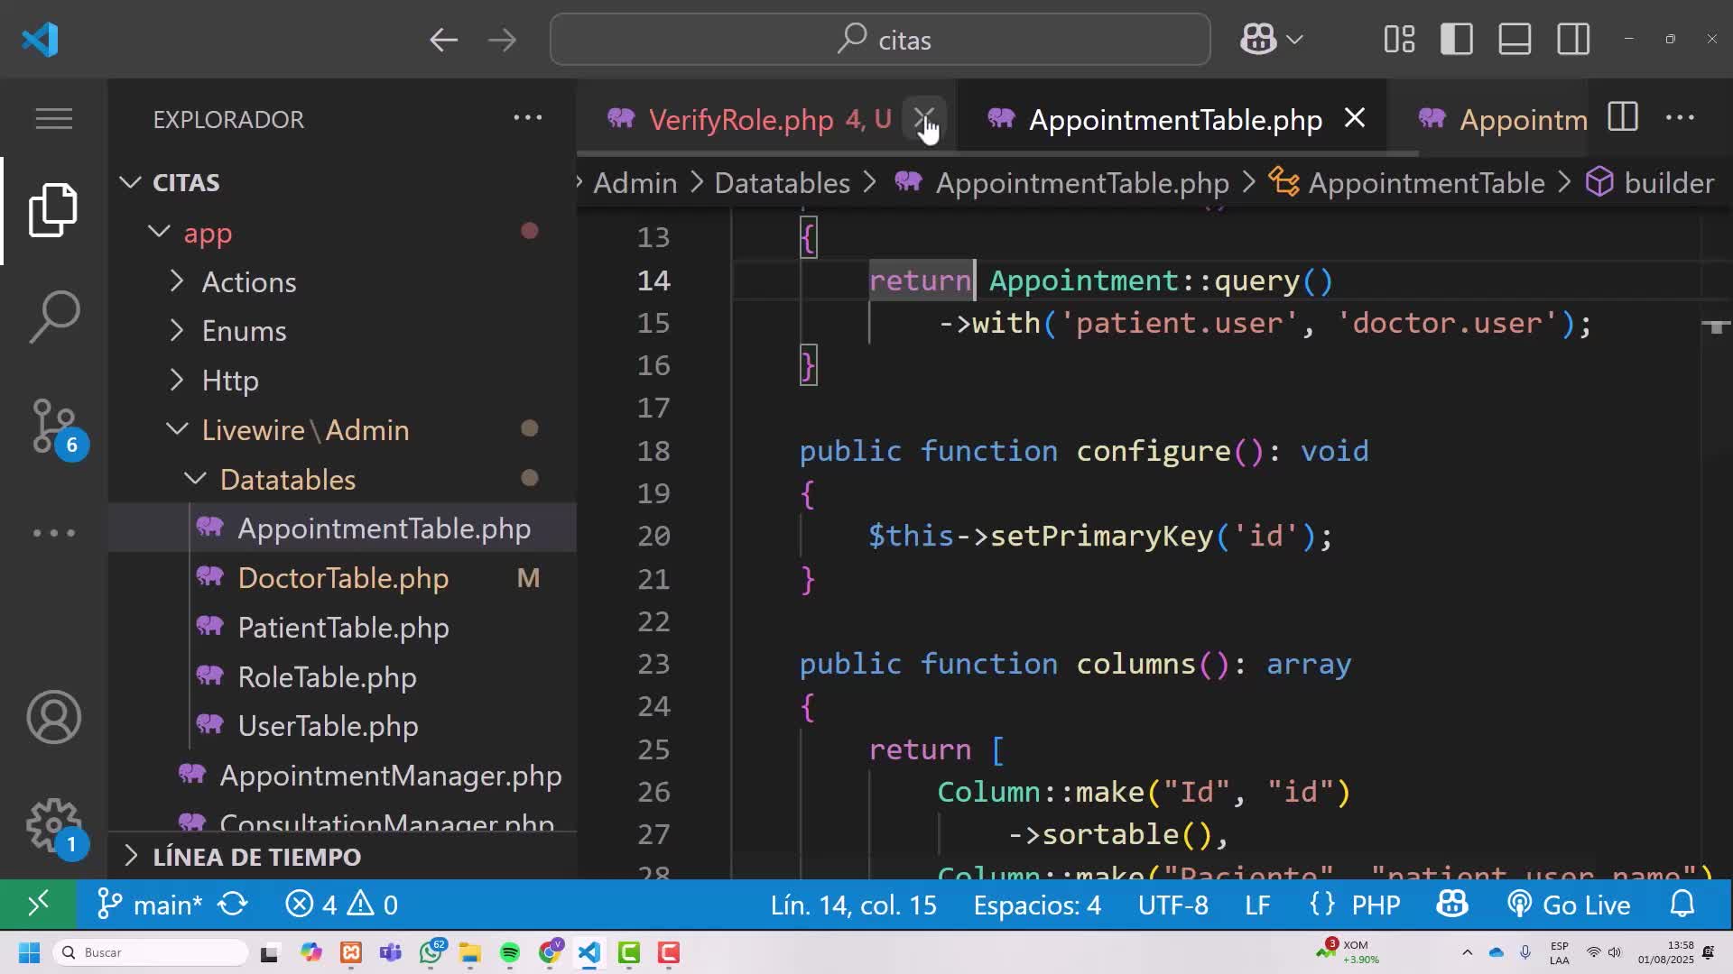Open the Accounts menu icon

(x=54, y=717)
